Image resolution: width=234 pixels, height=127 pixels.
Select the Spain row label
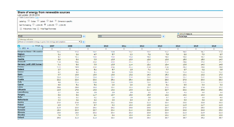pos(20,74)
